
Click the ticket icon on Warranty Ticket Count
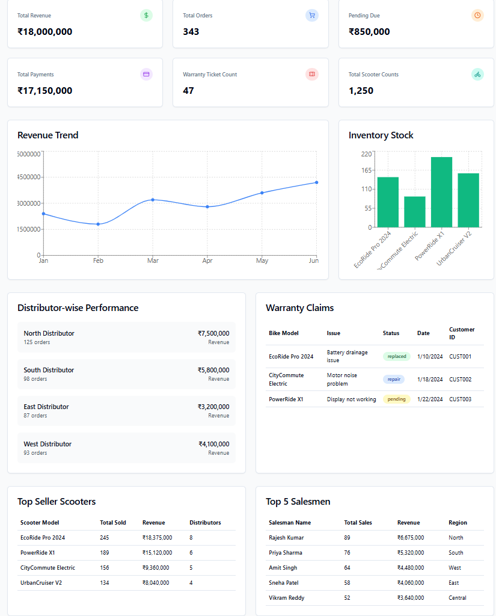coord(311,74)
